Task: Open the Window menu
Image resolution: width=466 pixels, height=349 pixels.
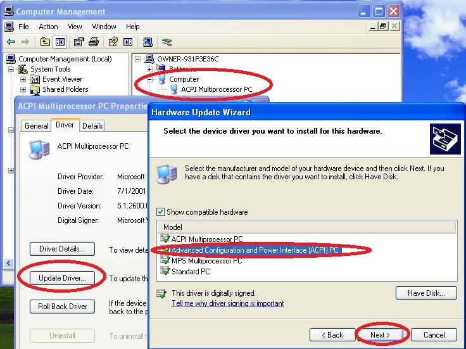Action: point(104,27)
